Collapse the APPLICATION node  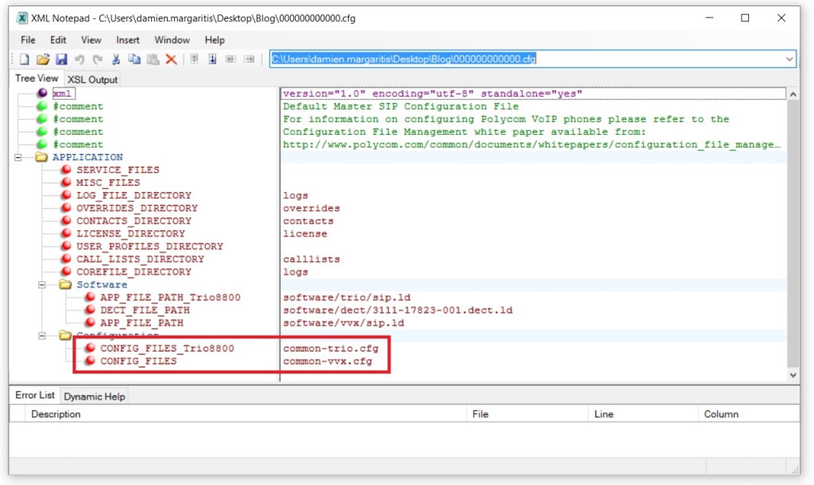pos(18,157)
